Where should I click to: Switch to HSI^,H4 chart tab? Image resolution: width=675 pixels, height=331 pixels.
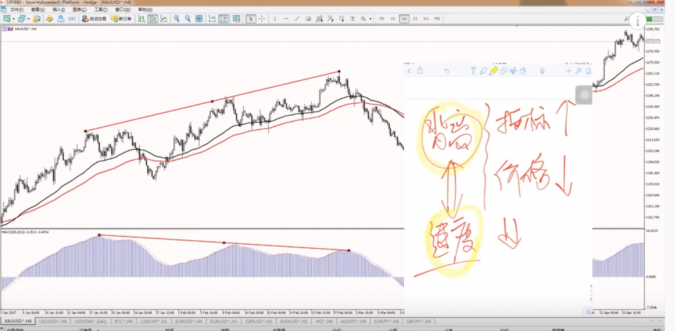324,321
